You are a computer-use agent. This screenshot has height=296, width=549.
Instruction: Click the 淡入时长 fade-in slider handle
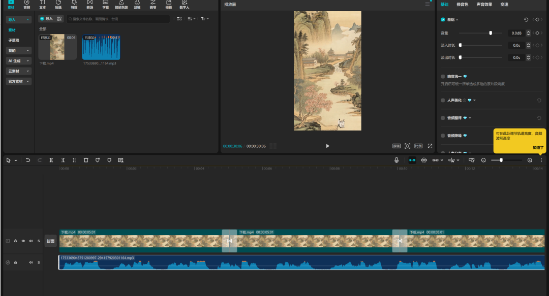click(460, 45)
